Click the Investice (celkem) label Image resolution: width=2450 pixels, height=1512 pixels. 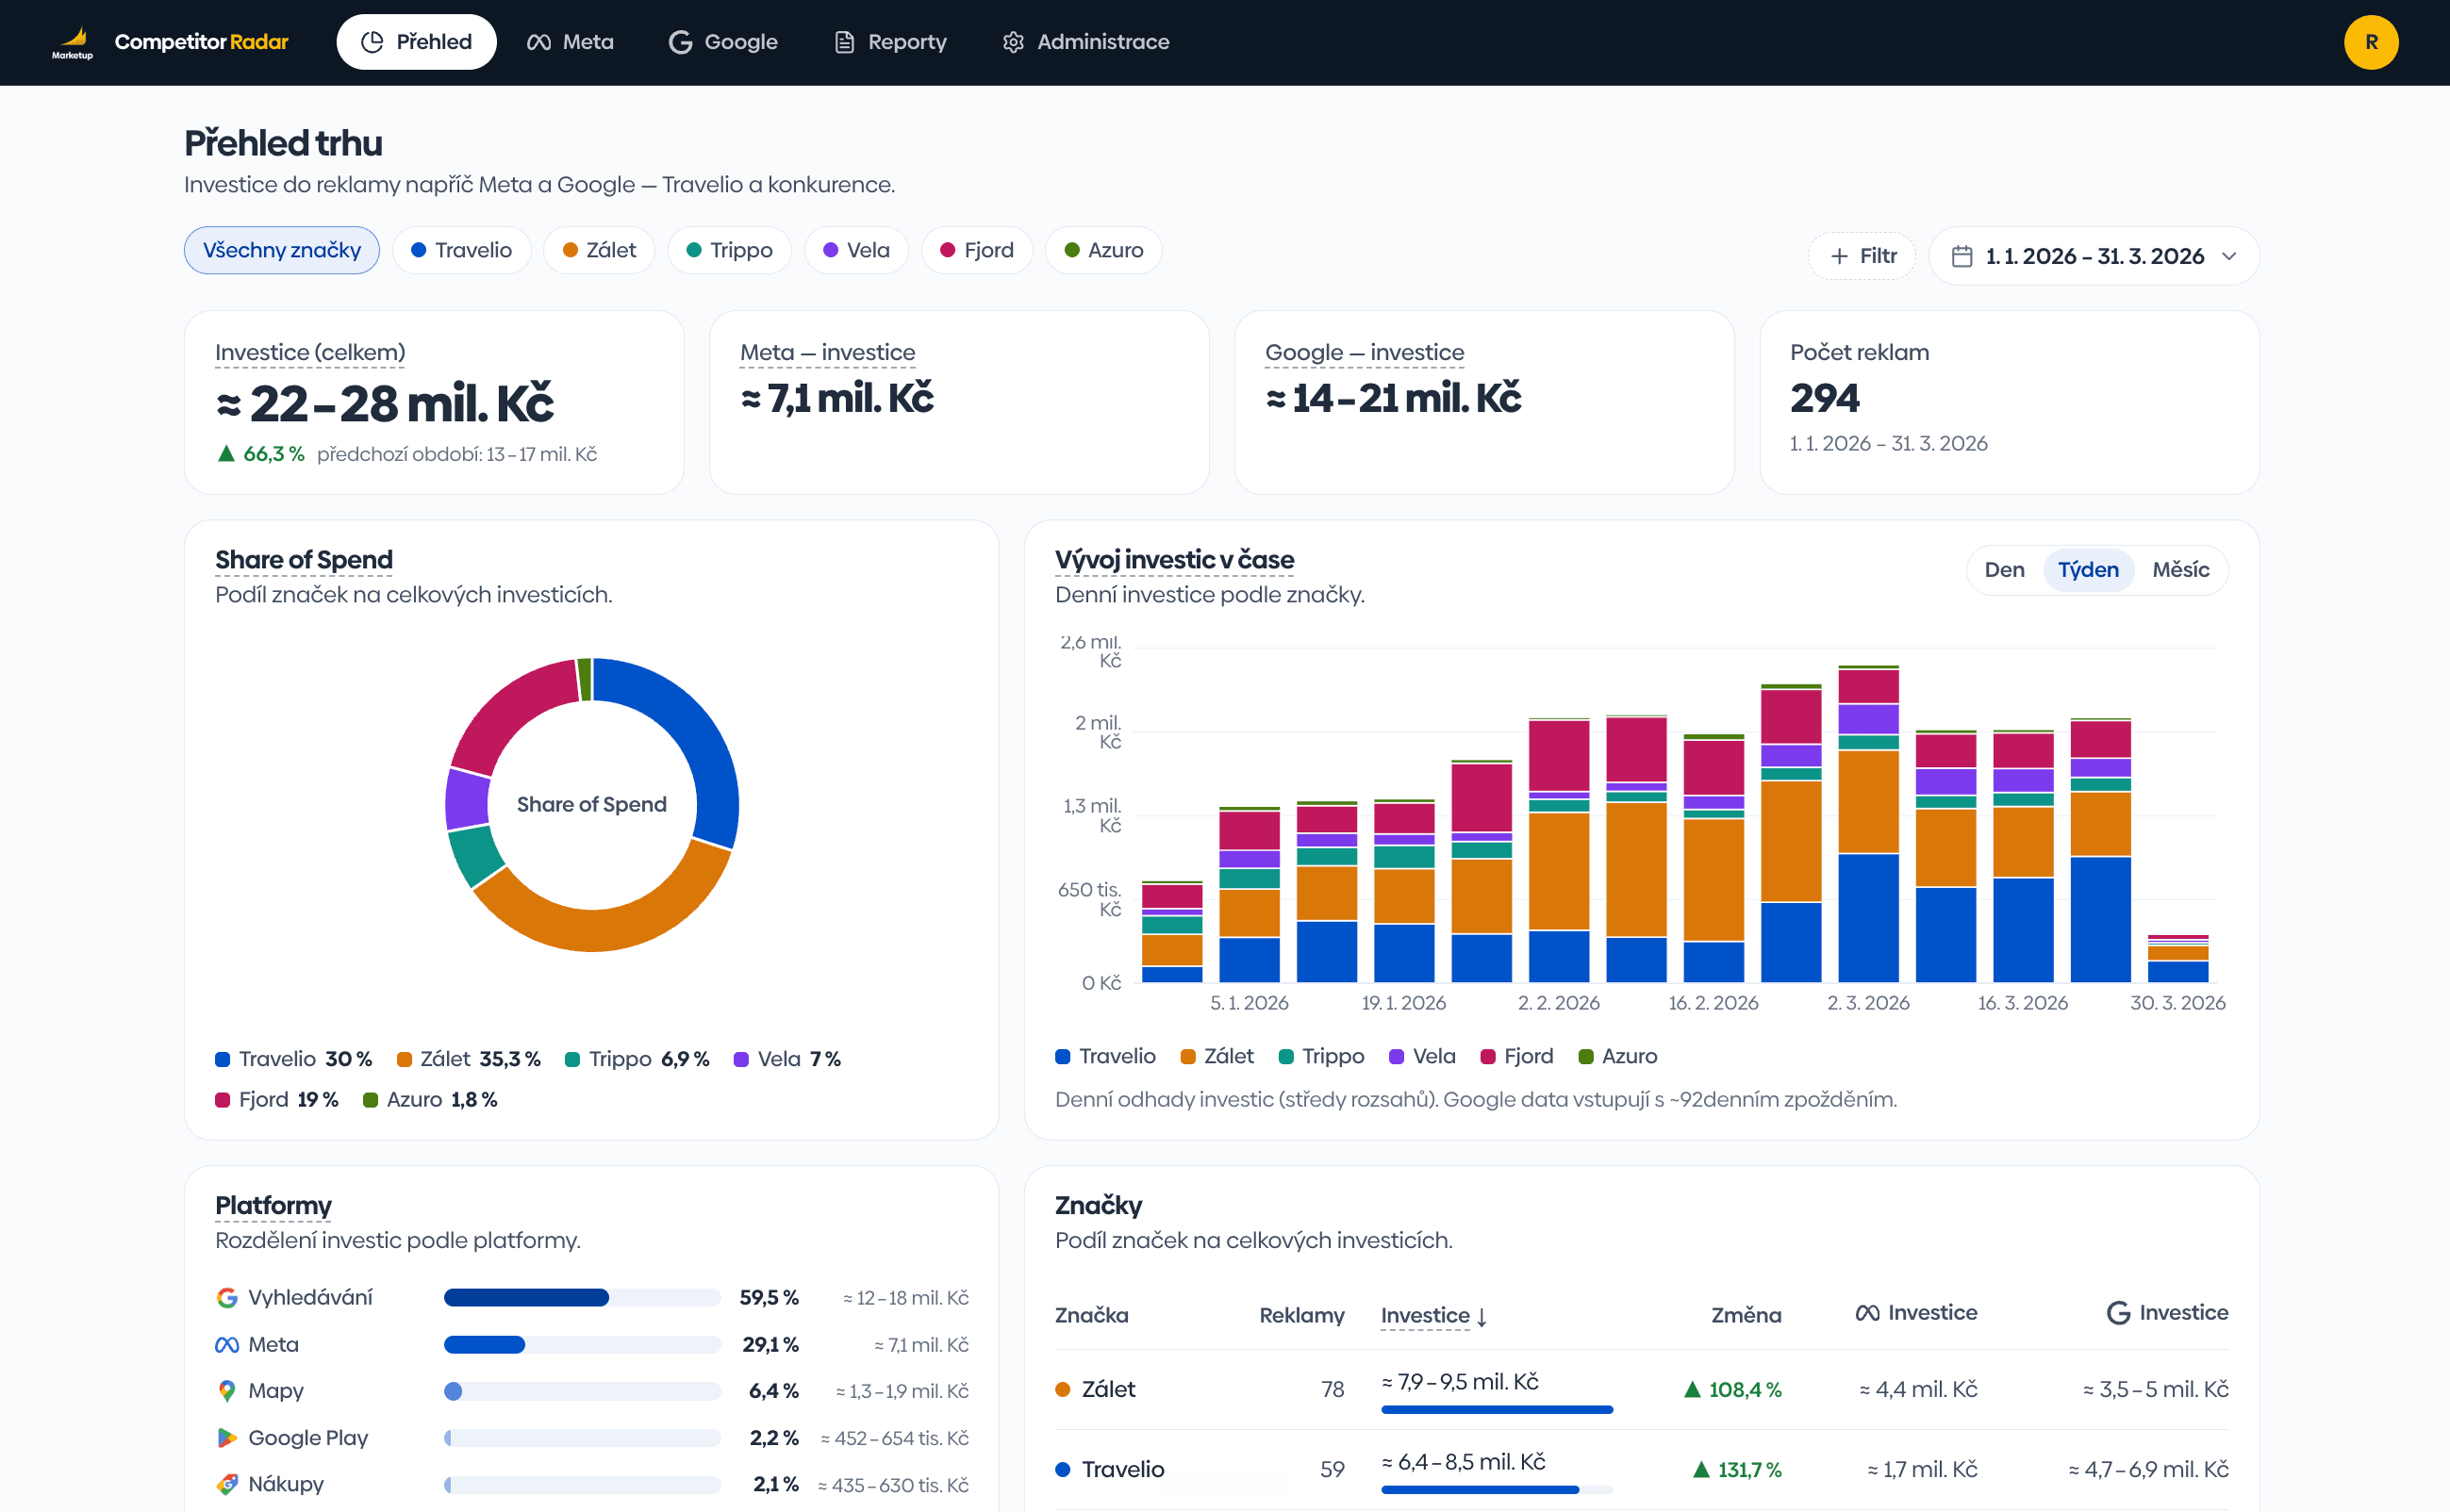(310, 352)
